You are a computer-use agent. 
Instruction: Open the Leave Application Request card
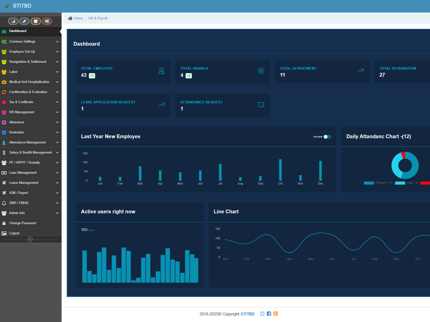click(123, 105)
